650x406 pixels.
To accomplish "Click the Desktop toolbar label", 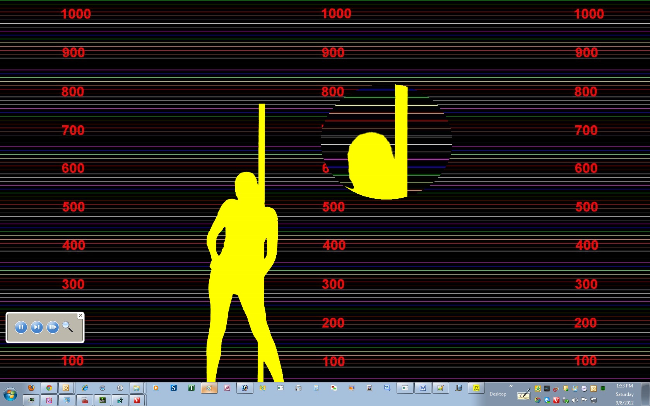I will pos(498,394).
